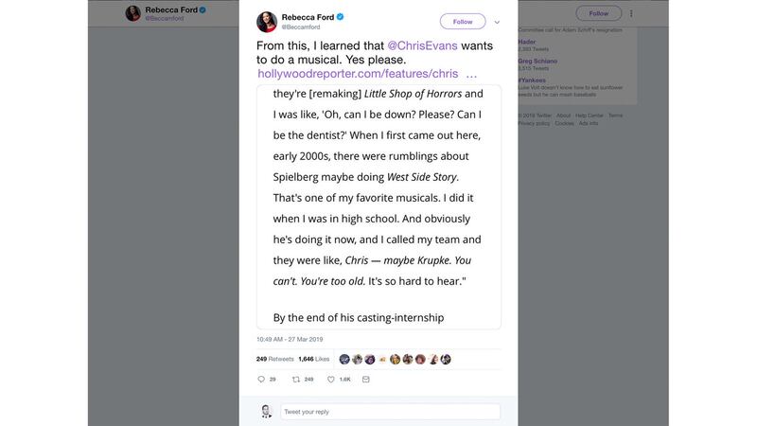Click the envelope direct message icon

[366, 379]
